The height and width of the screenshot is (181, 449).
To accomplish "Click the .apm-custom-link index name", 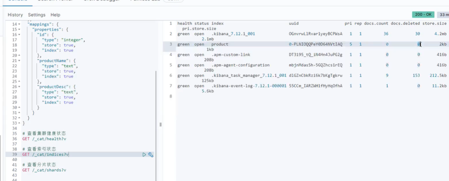I will [x=231, y=54].
